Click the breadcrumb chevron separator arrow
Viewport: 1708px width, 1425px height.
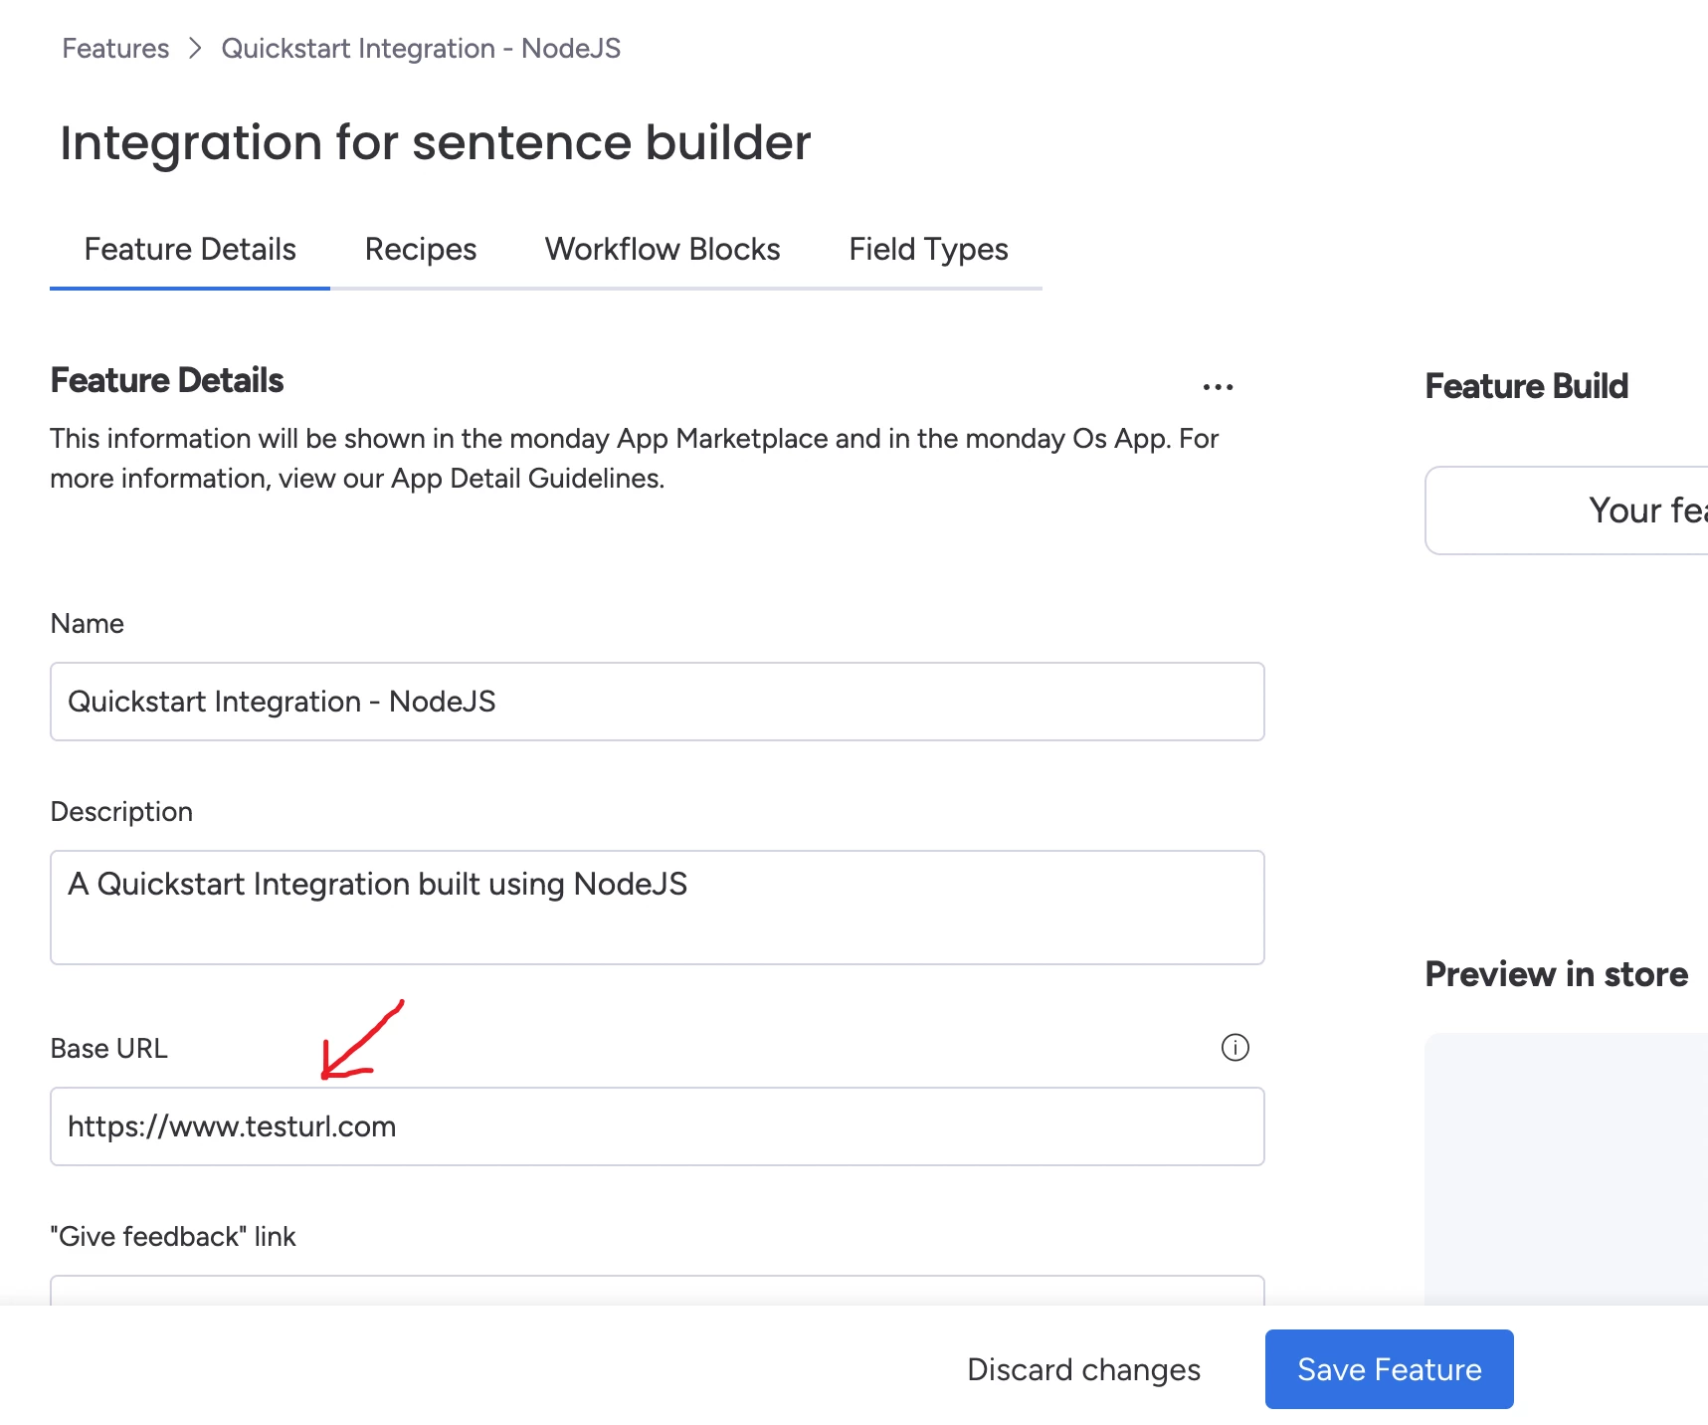coord(195,49)
